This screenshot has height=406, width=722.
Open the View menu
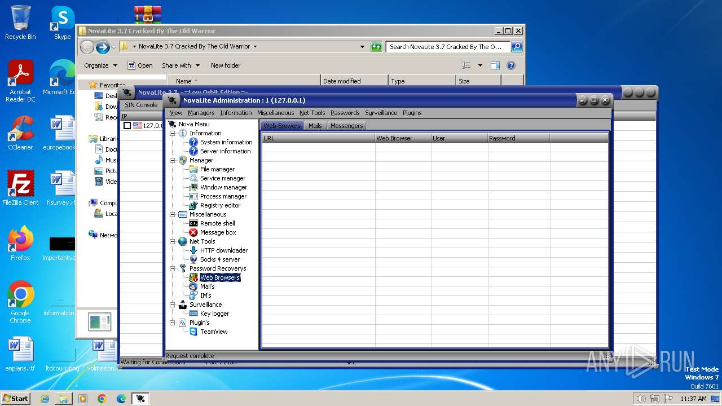pos(177,113)
